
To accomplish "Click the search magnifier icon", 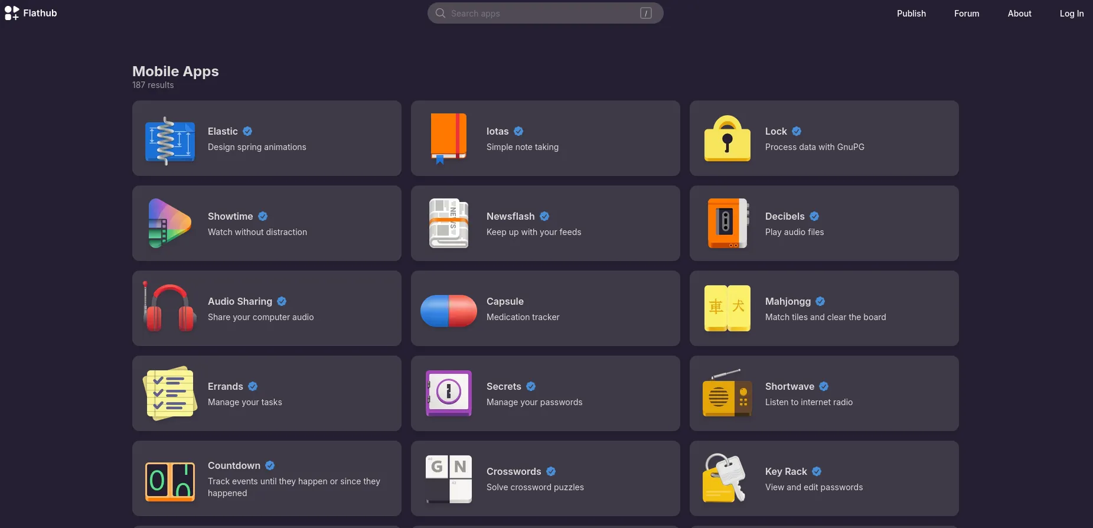I will [x=441, y=13].
